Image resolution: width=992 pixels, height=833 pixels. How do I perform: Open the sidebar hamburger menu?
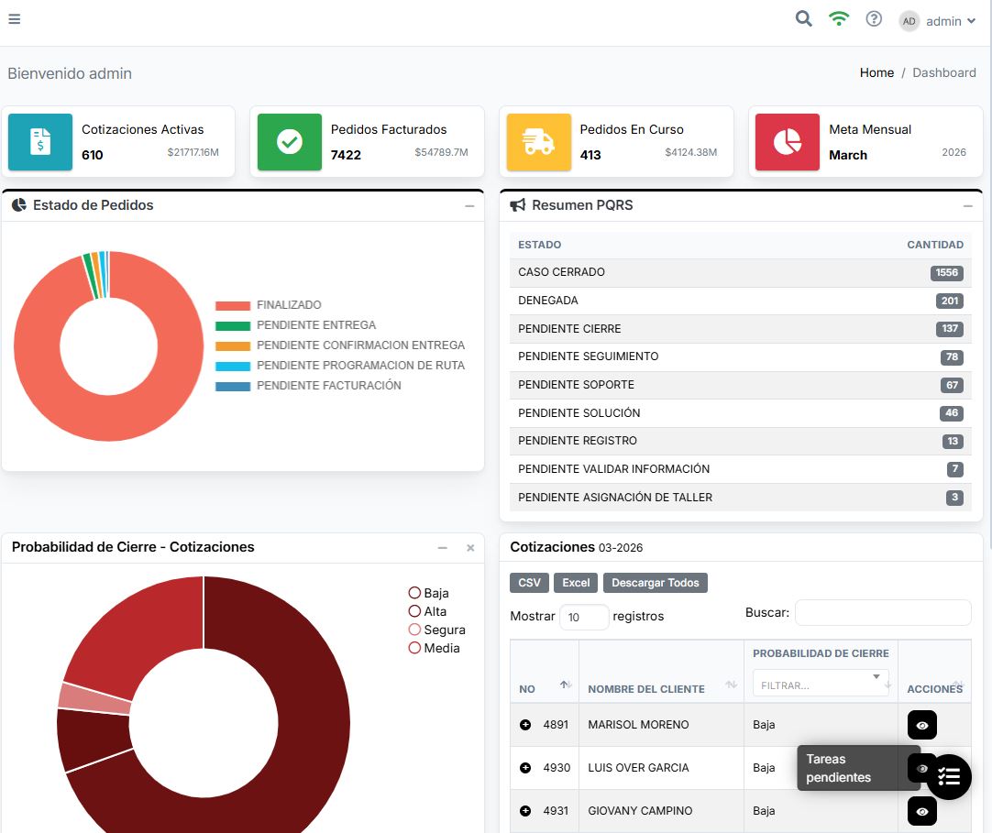tap(14, 18)
